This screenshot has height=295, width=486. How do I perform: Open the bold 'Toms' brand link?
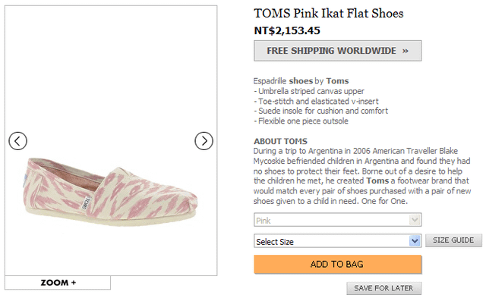(337, 81)
